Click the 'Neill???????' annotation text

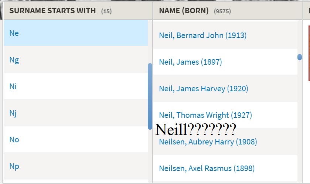195,130
